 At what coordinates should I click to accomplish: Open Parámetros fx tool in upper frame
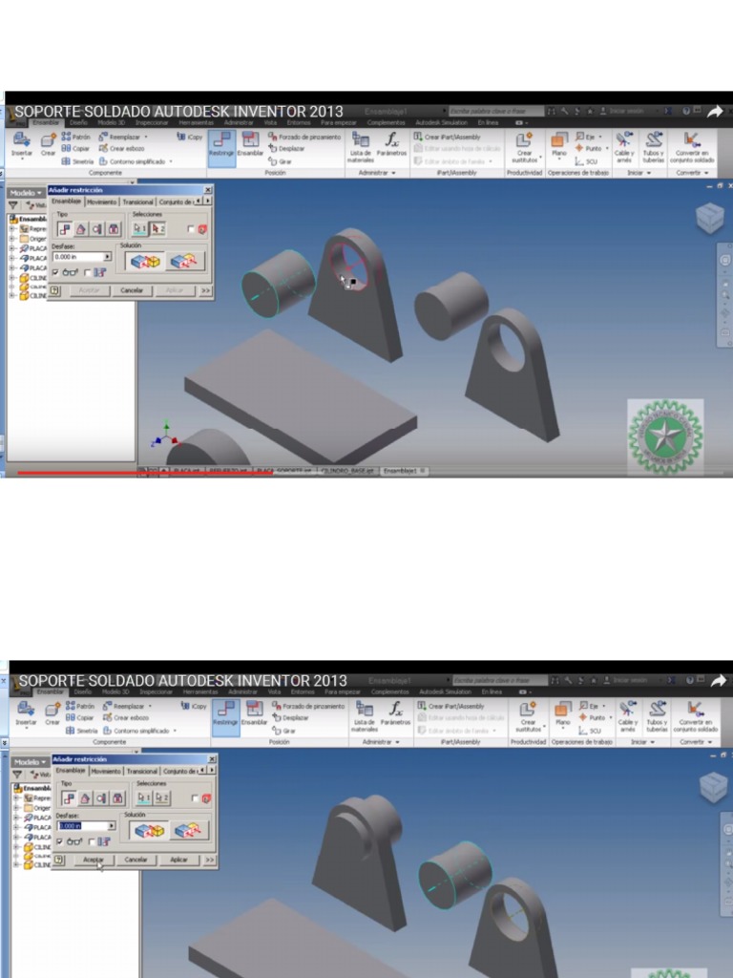(391, 144)
